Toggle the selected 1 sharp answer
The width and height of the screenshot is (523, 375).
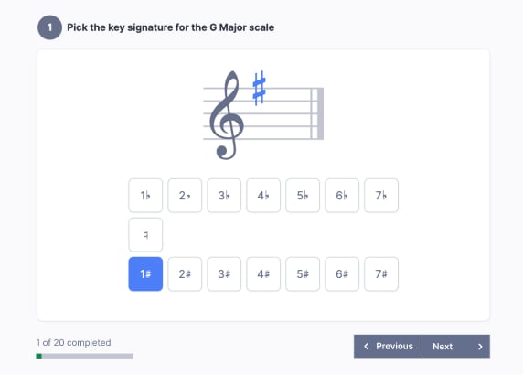145,273
